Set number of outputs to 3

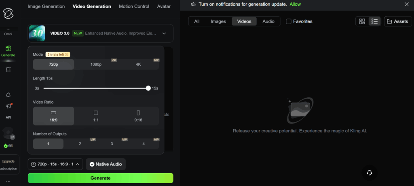(112, 144)
